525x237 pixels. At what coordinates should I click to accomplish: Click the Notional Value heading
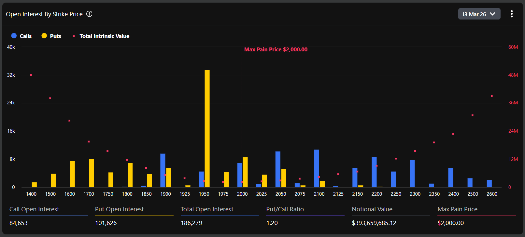(x=372, y=209)
